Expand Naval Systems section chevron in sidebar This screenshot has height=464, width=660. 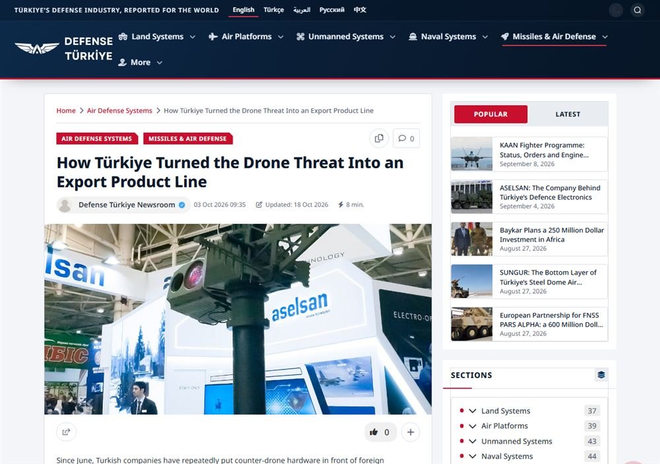473,456
